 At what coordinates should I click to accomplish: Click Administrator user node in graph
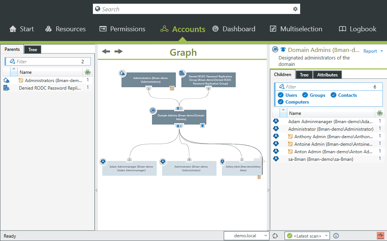click(189, 168)
